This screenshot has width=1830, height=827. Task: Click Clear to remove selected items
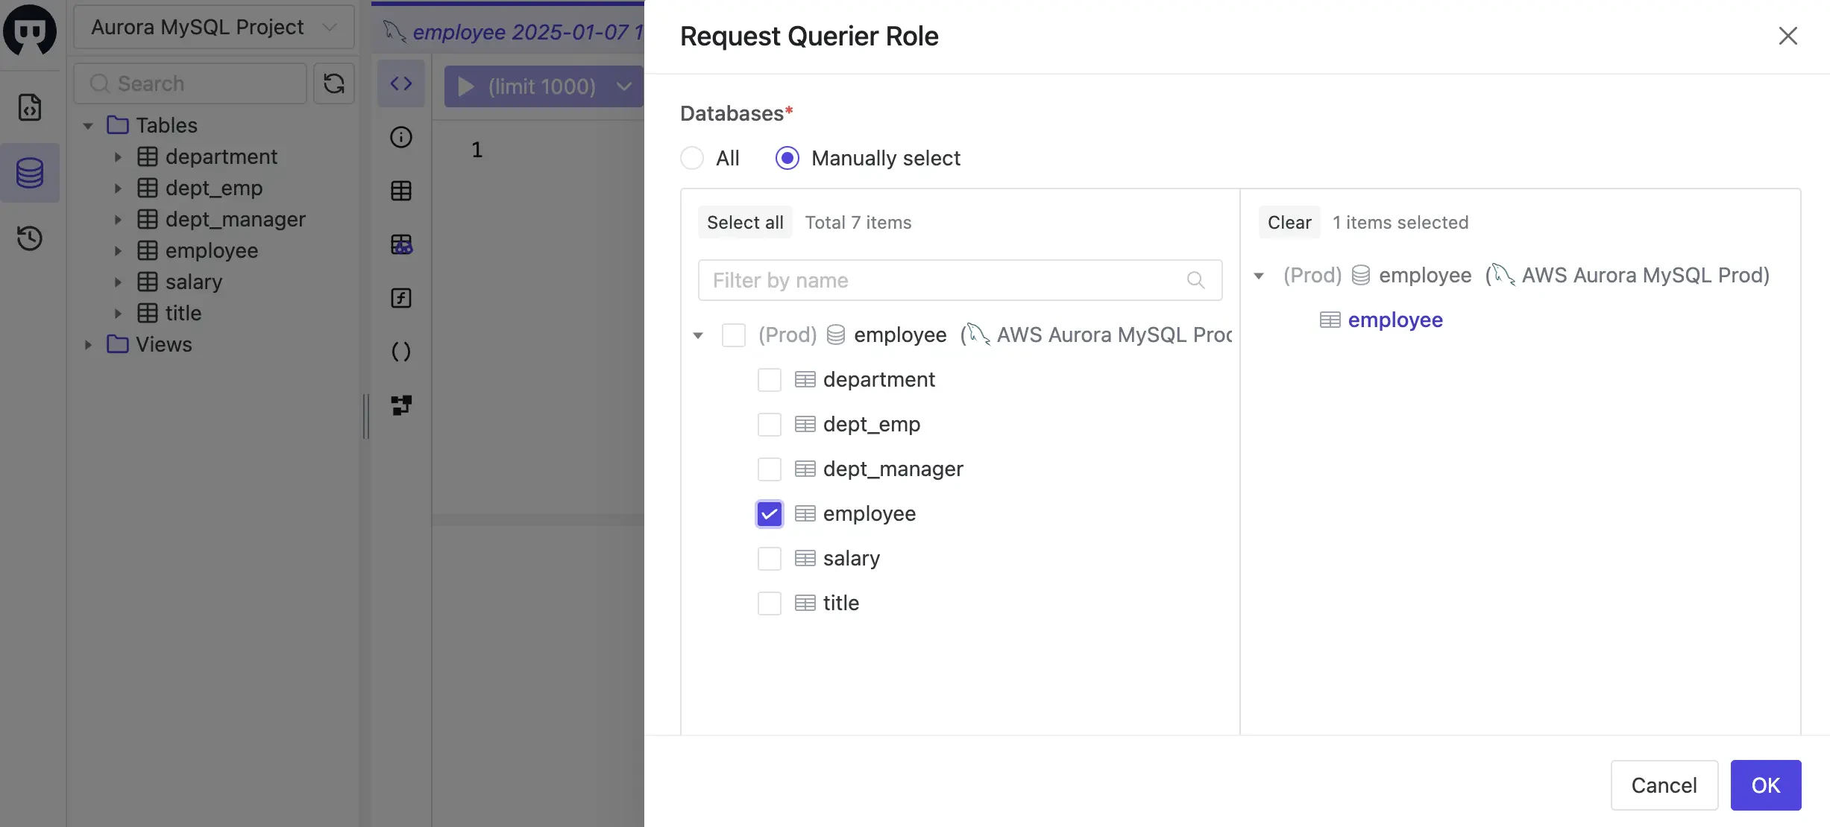[x=1289, y=221]
